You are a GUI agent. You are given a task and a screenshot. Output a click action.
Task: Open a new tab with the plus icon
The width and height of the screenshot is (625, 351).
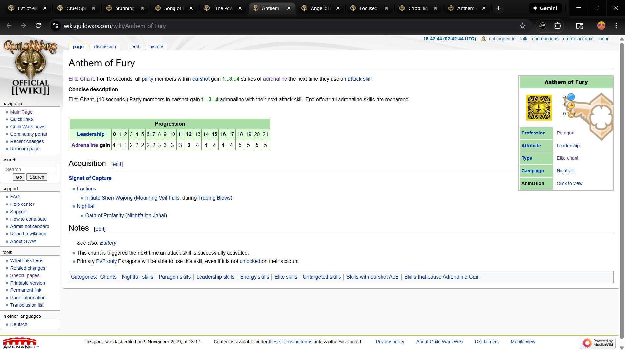(498, 8)
